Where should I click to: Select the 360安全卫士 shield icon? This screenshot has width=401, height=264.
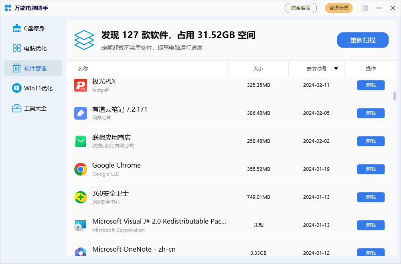81,197
